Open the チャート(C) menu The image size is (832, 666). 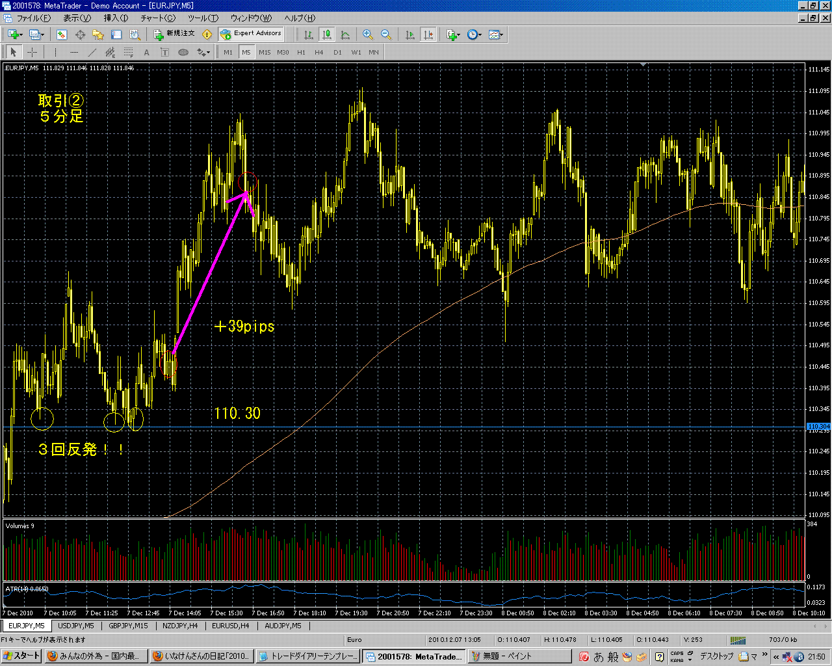tap(158, 18)
